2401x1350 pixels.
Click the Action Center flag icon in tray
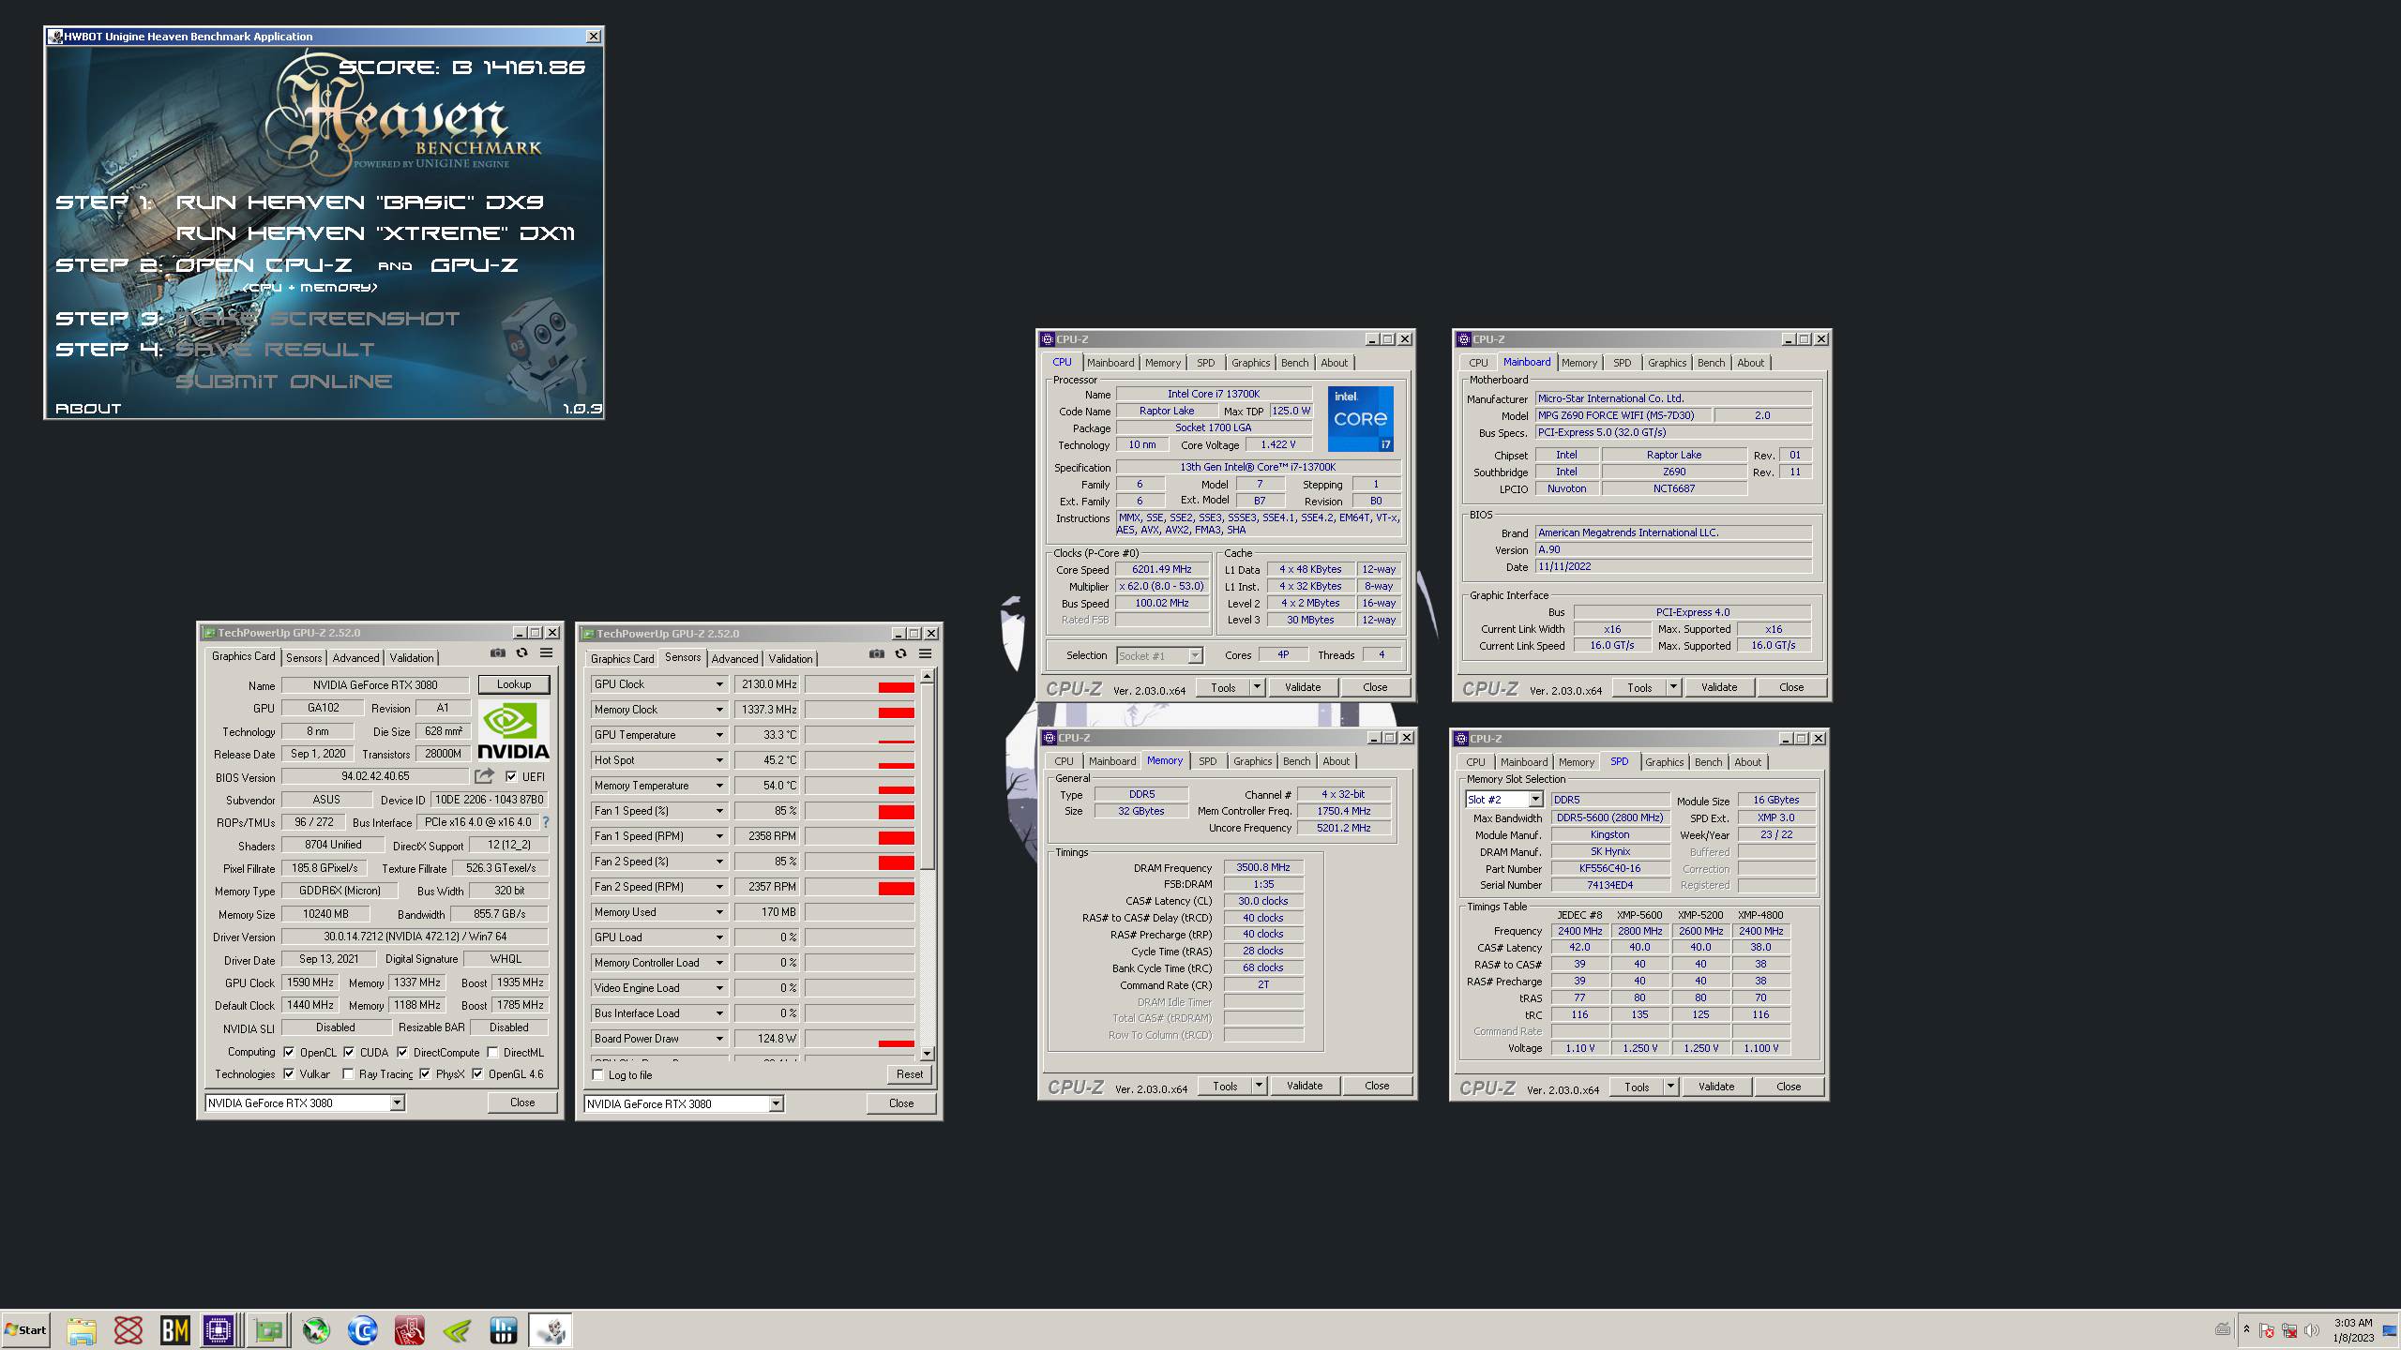point(2267,1330)
